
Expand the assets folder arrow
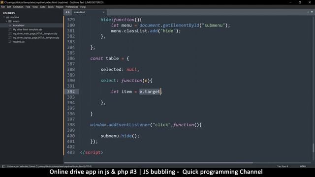pyautogui.click(x=6, y=21)
